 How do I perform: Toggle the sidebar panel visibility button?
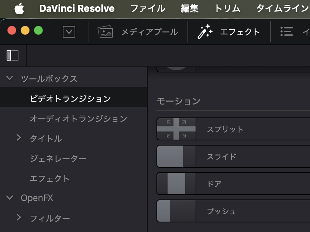13,55
